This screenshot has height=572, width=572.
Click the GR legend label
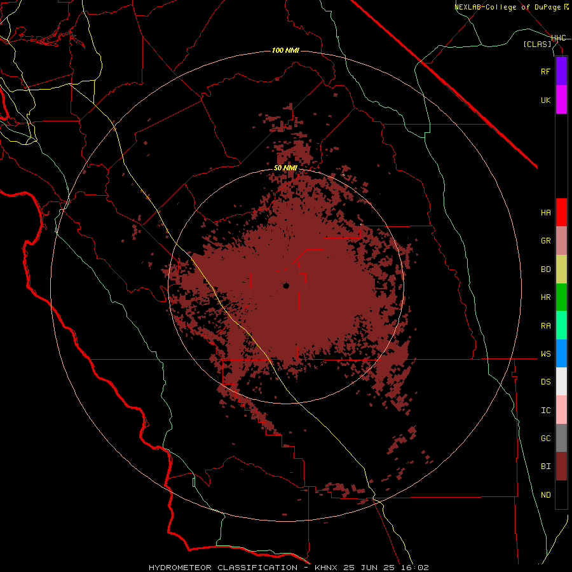546,241
